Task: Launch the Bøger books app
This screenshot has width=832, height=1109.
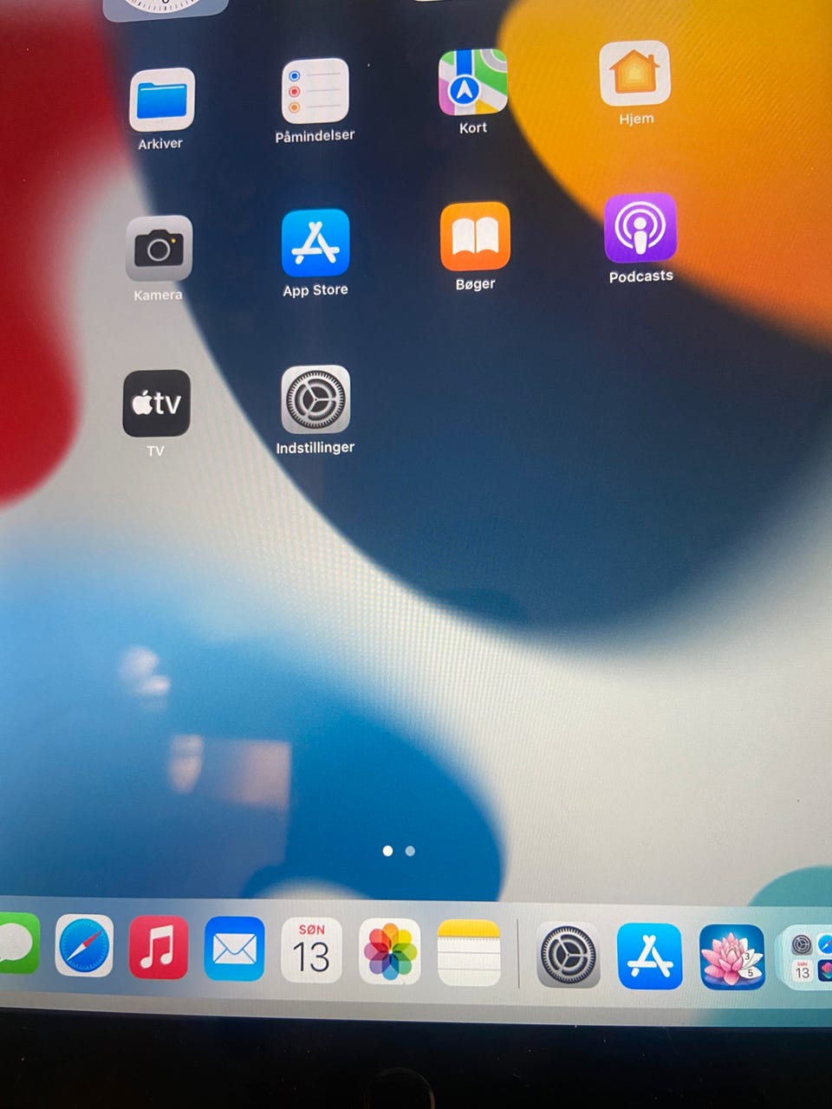Action: pyautogui.click(x=475, y=237)
